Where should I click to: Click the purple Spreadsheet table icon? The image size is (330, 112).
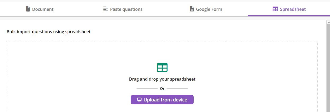275,9
